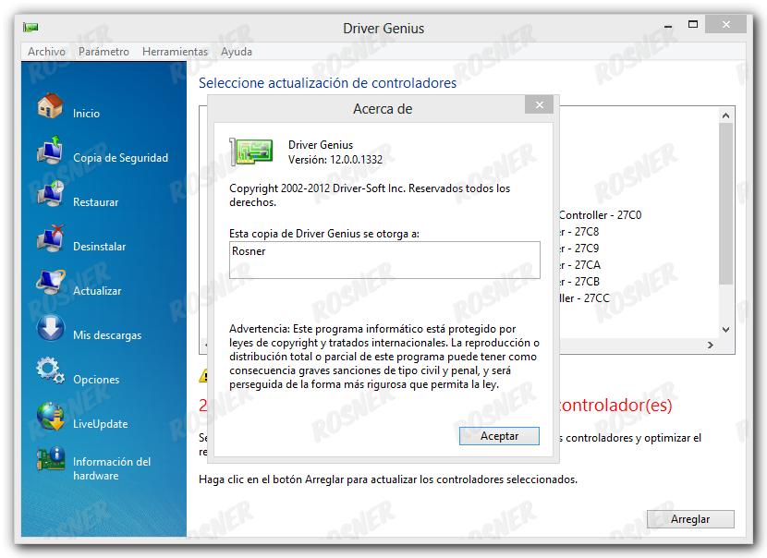Click the Inicio label in sidebar

click(x=86, y=114)
